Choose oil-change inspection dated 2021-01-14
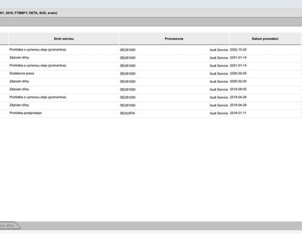 click(38, 66)
